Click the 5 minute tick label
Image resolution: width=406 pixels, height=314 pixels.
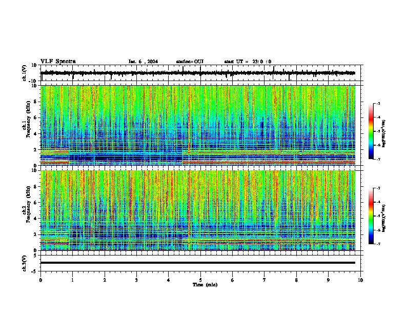tap(200, 280)
